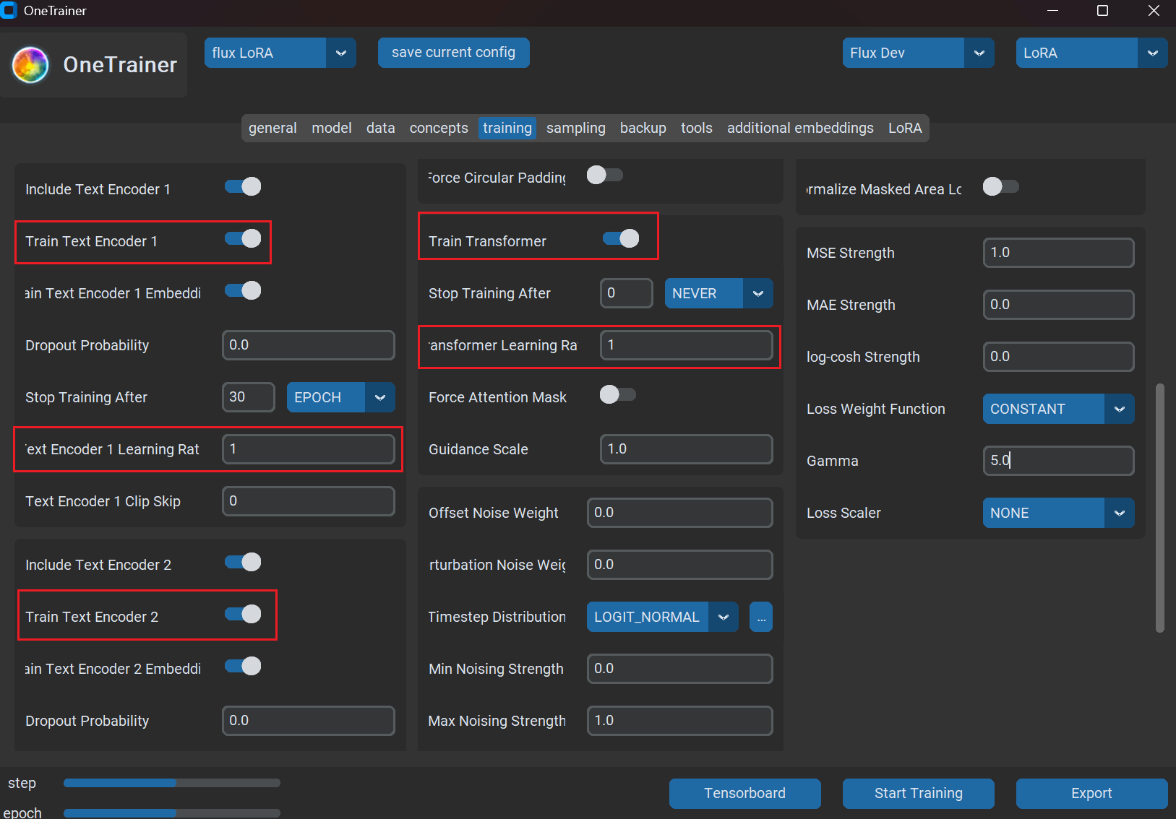Switch to the LoRA tab

pyautogui.click(x=905, y=128)
